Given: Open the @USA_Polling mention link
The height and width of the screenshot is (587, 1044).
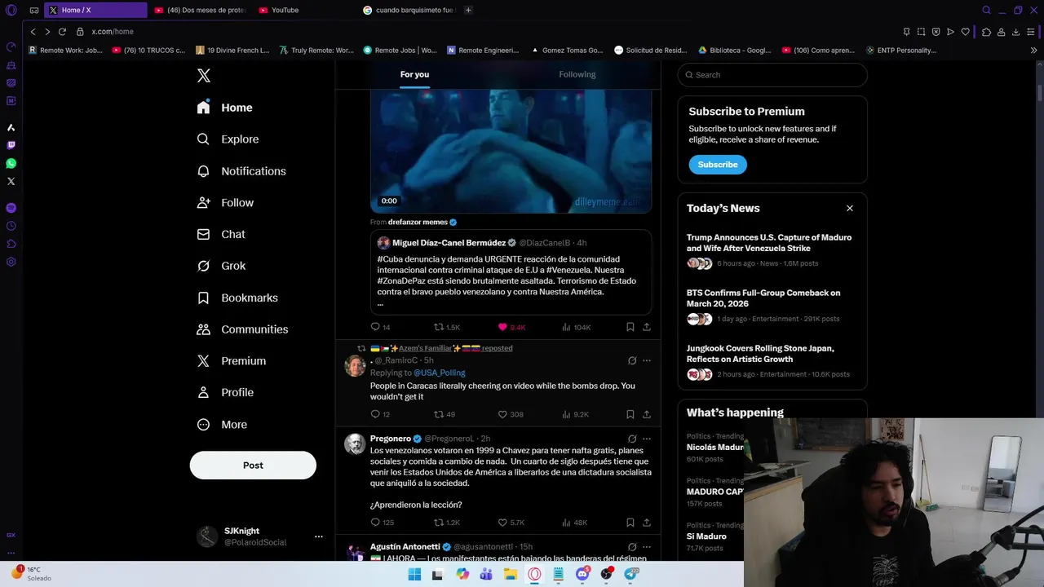Looking at the screenshot, I should tap(440, 373).
